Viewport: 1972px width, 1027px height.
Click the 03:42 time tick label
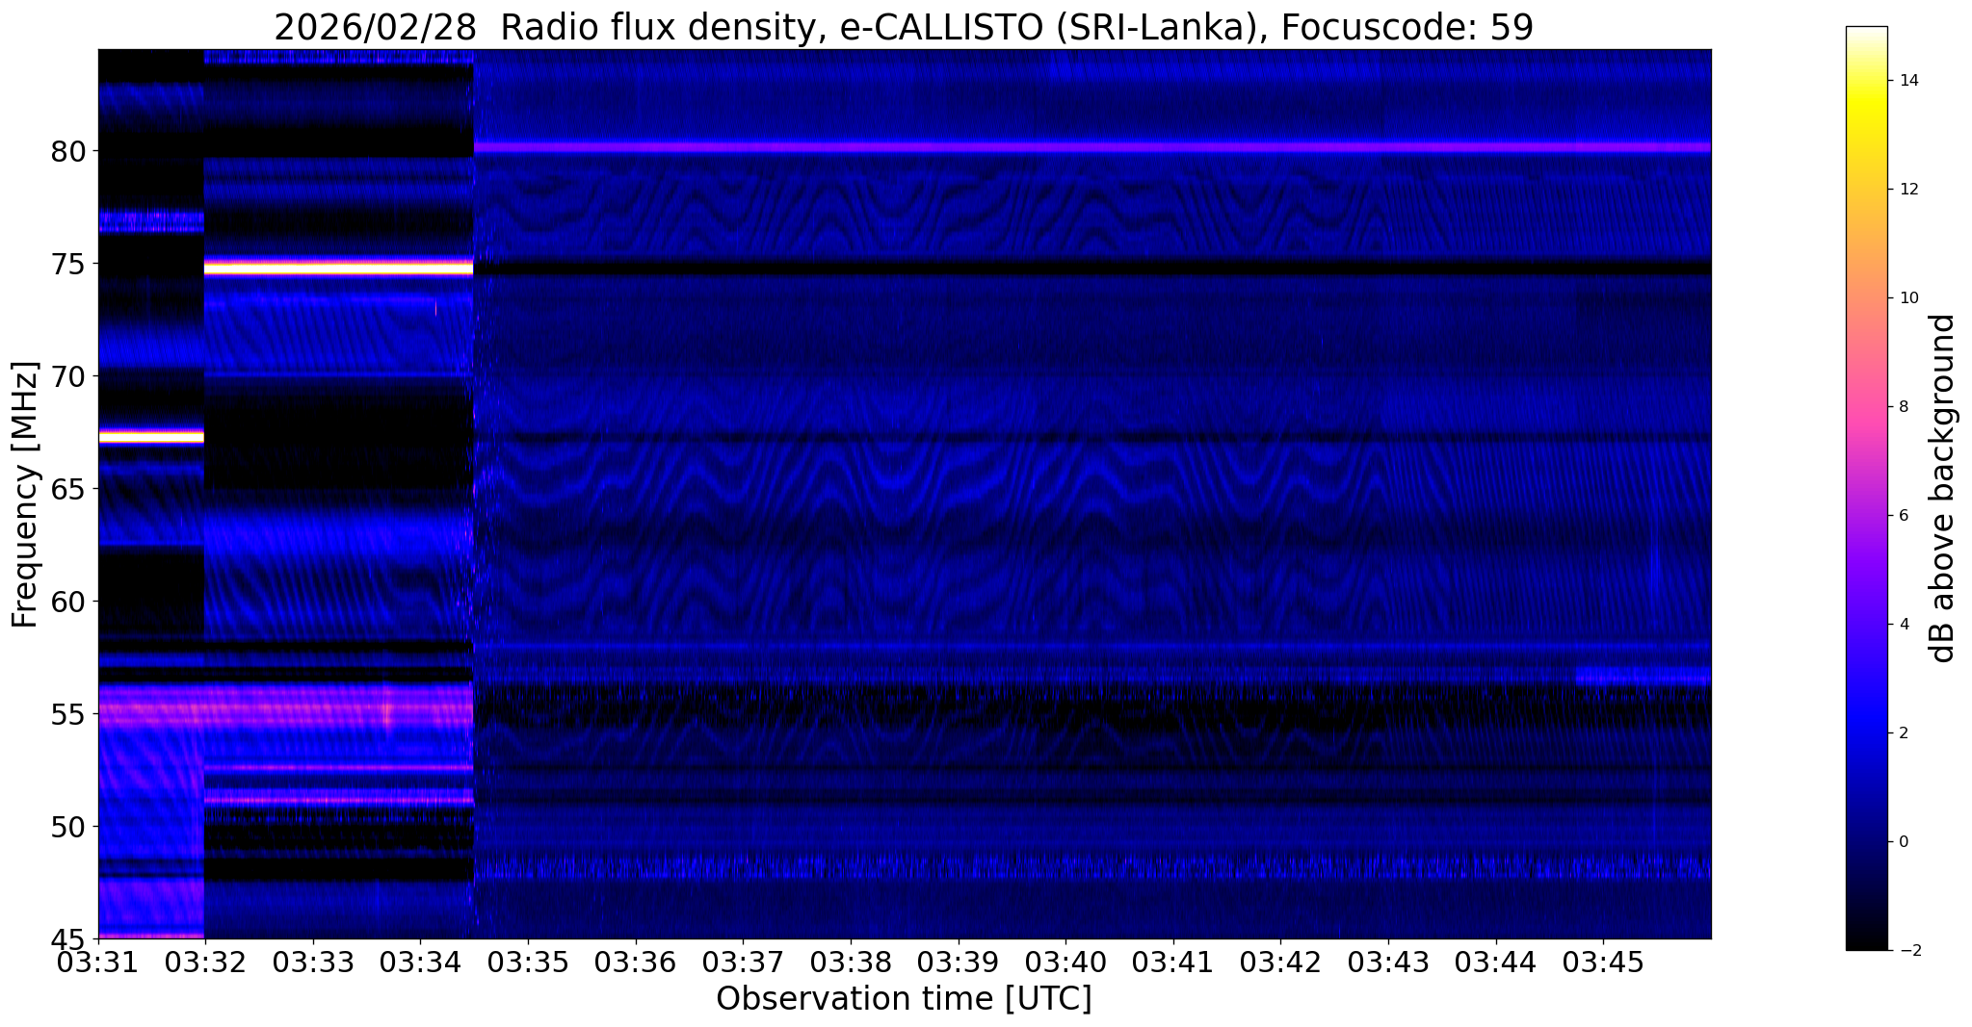click(1280, 962)
